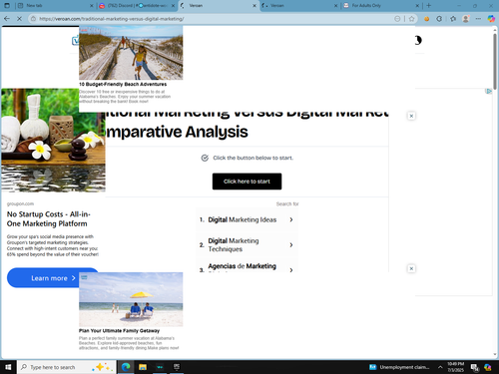
Task: Open the 'Plan Your Ultimate Family Getaway' ad headline
Action: (x=119, y=331)
